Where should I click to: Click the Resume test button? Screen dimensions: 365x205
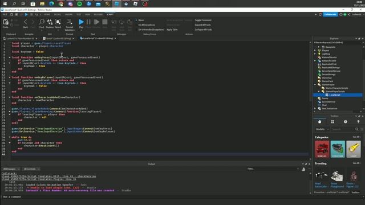(x=96, y=22)
